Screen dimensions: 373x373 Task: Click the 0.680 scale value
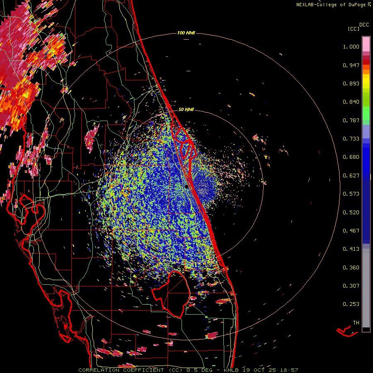click(x=351, y=157)
